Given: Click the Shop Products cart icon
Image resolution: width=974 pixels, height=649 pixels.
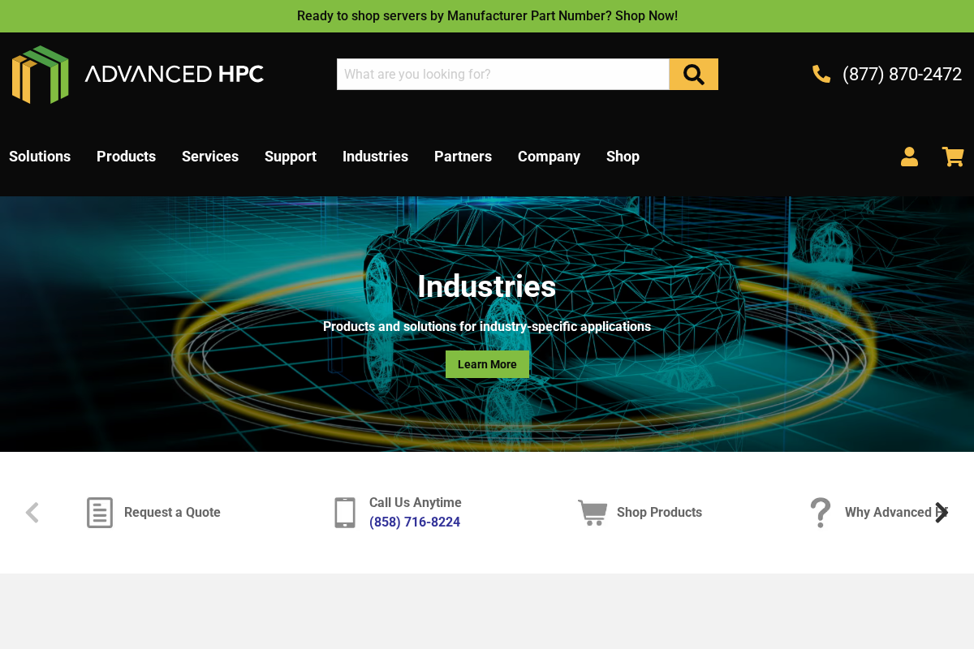Looking at the screenshot, I should point(593,512).
